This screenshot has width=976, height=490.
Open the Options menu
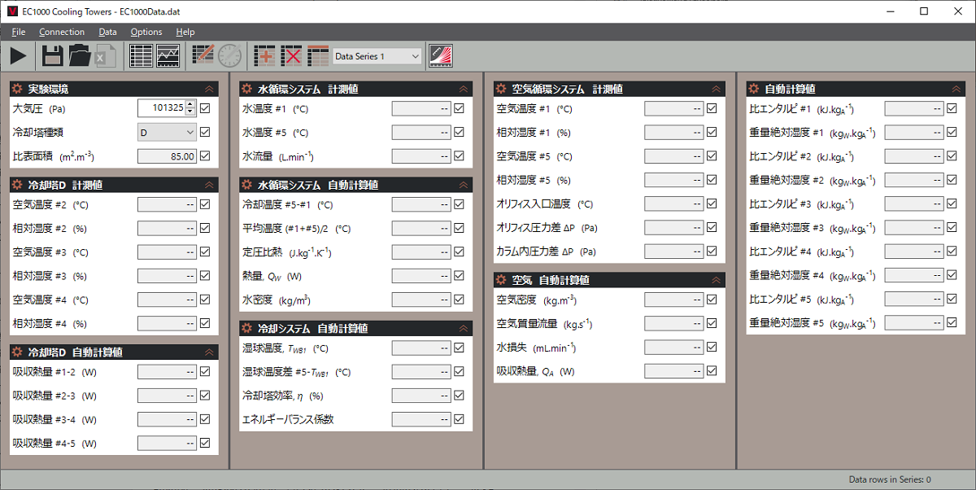[146, 32]
